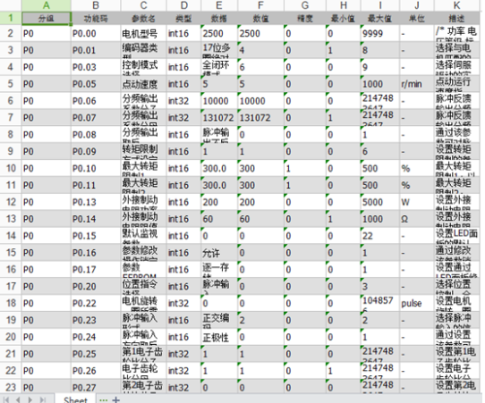Screen dimensions: 485x403
Task: Select column G header
Action: 304,5
